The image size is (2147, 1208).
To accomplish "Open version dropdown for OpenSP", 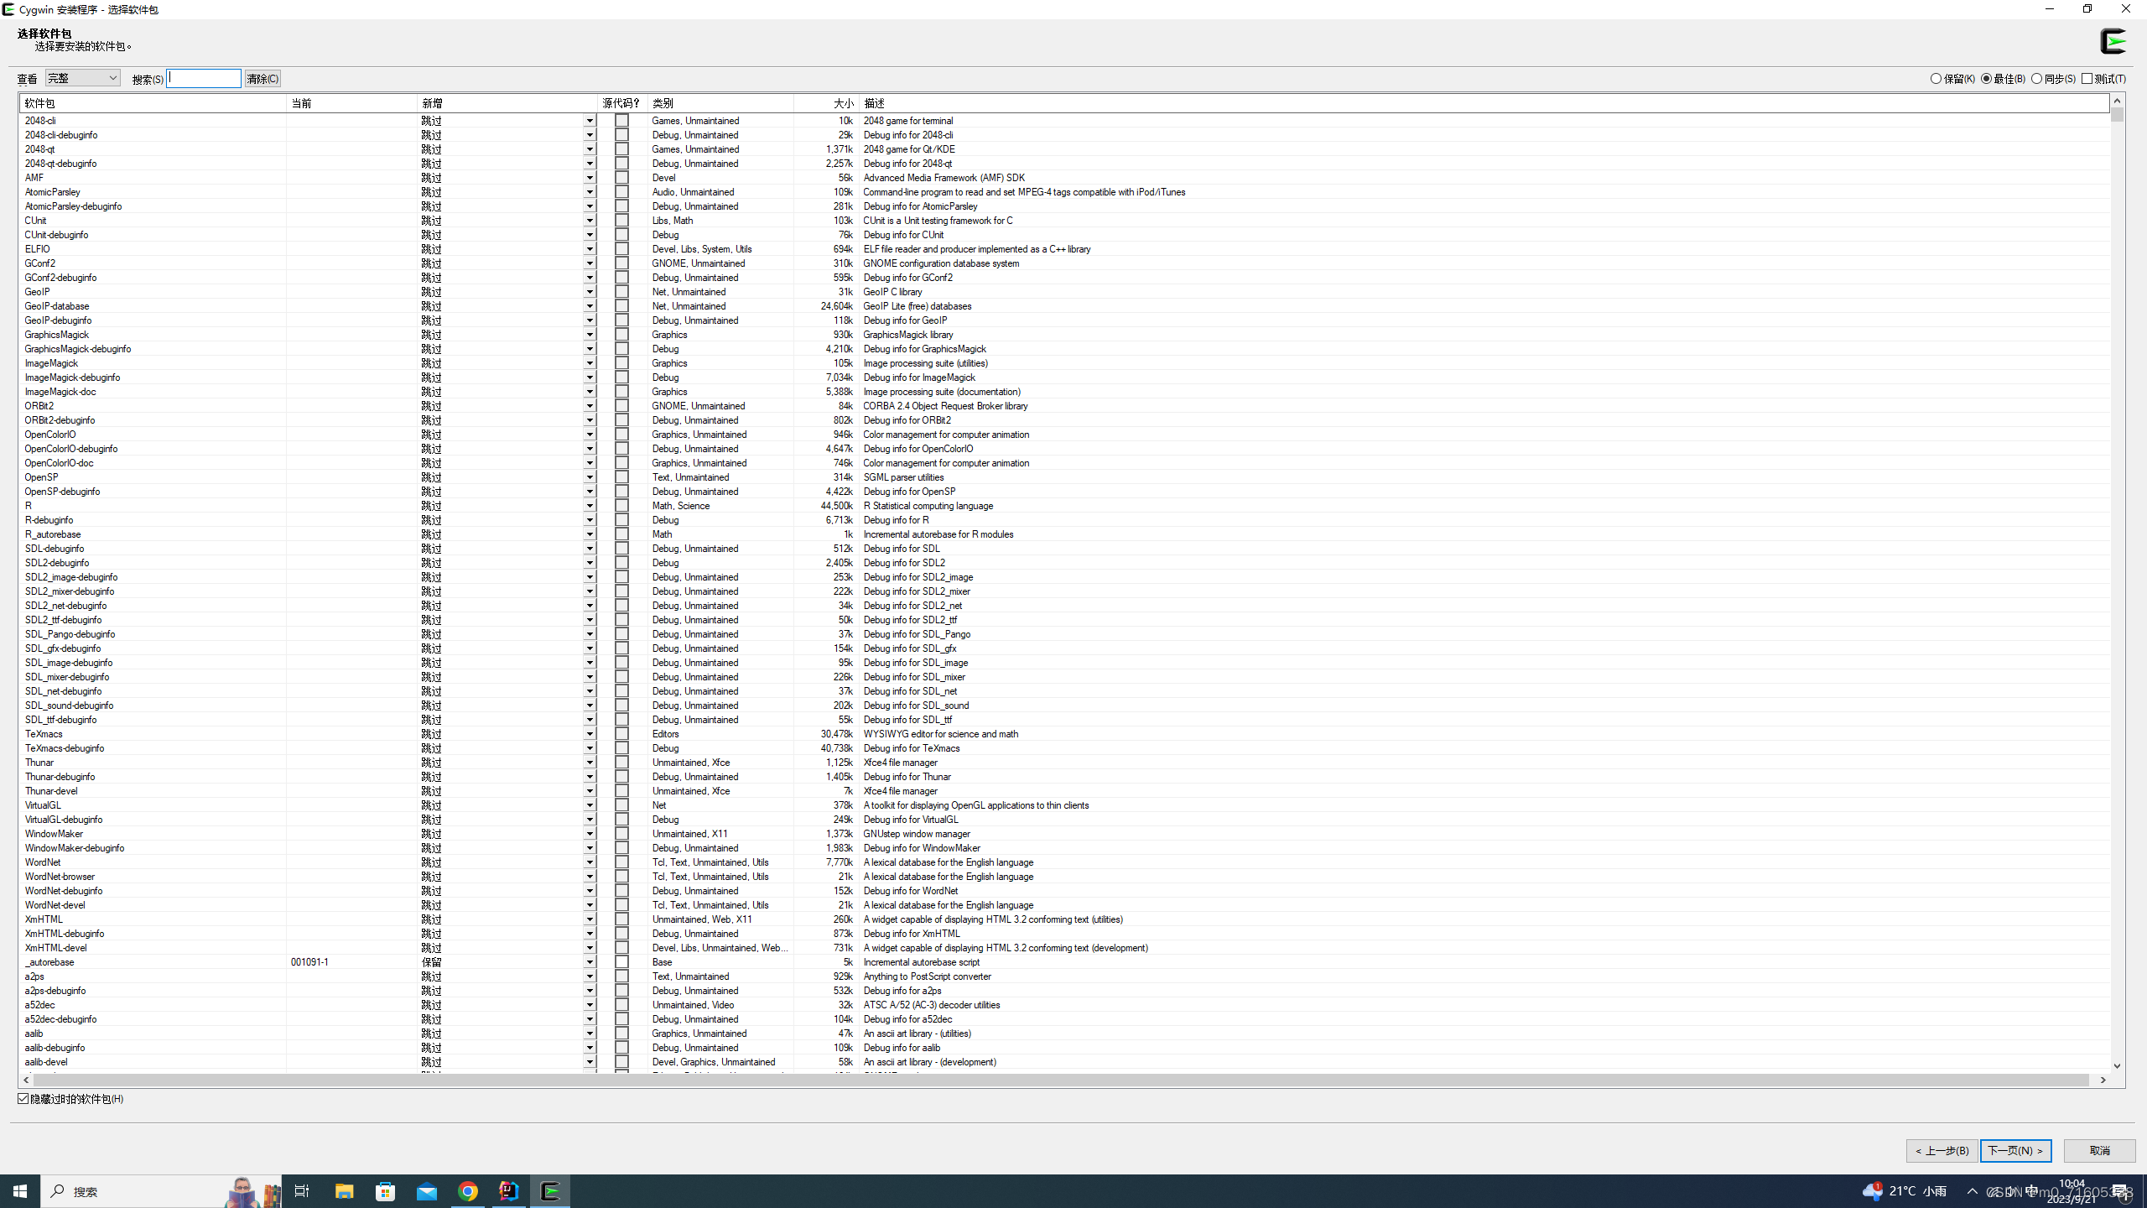I will (x=590, y=477).
